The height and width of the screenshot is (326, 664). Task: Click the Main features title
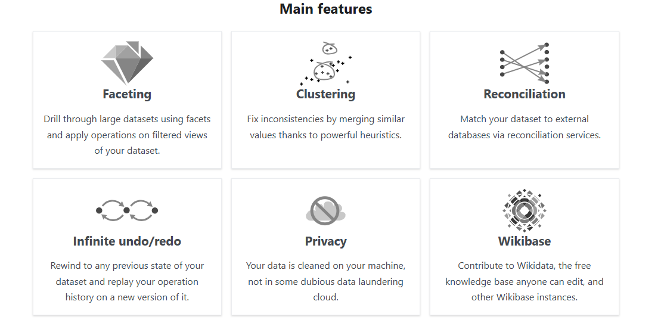tap(325, 9)
